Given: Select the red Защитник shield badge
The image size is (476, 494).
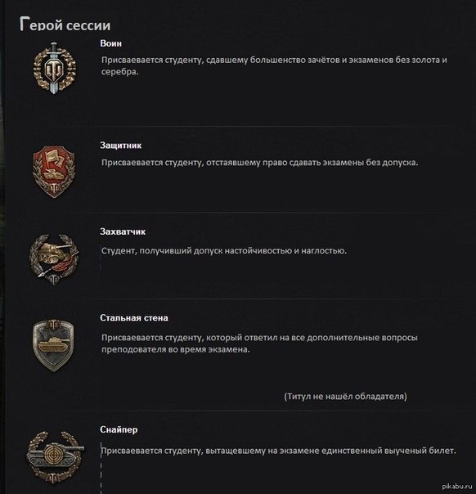Looking at the screenshot, I should (54, 172).
